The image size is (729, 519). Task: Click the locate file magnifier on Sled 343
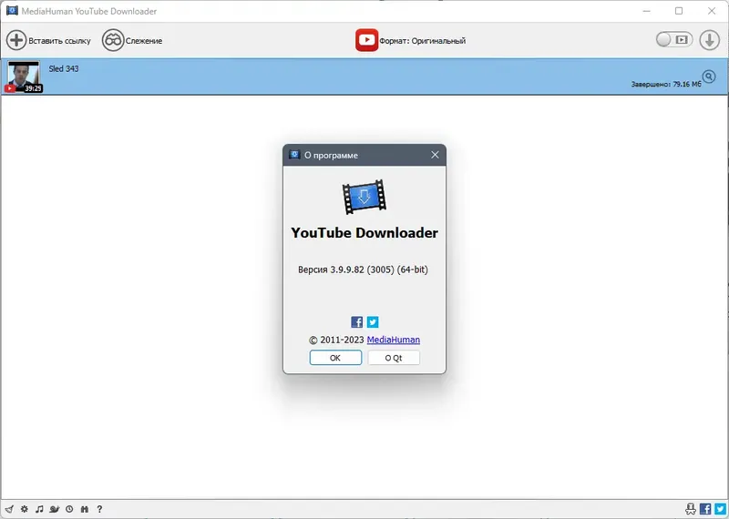[x=709, y=76]
